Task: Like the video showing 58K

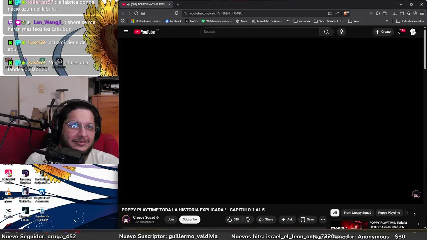Action: [x=233, y=219]
